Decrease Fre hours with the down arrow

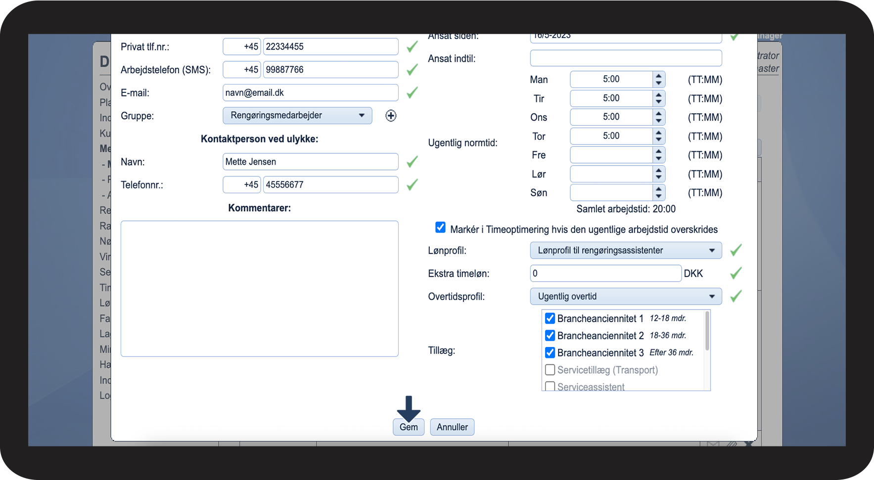click(x=658, y=159)
